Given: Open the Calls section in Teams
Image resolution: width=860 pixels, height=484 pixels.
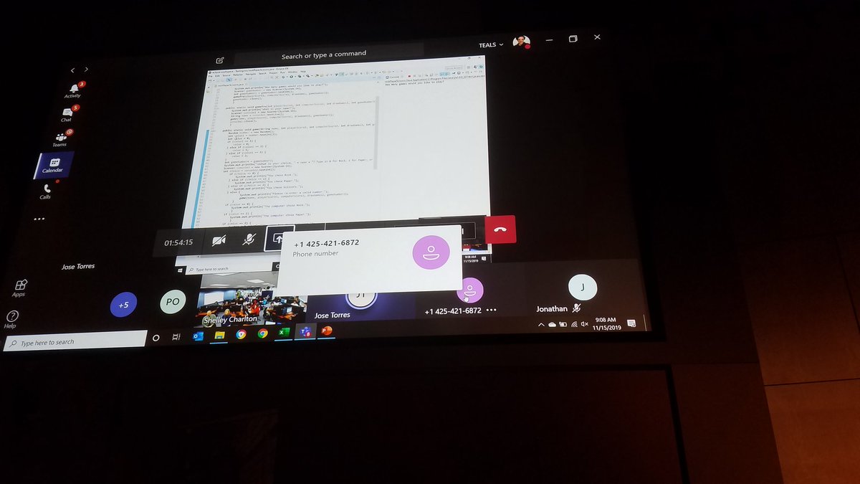Looking at the screenshot, I should coord(45,191).
